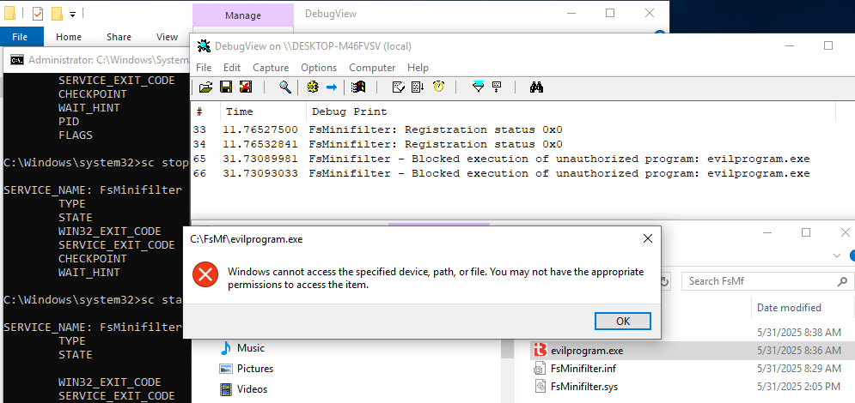Screen dimensions: 855x403
Task: Open the Computer menu in DebugView
Action: [x=372, y=68]
